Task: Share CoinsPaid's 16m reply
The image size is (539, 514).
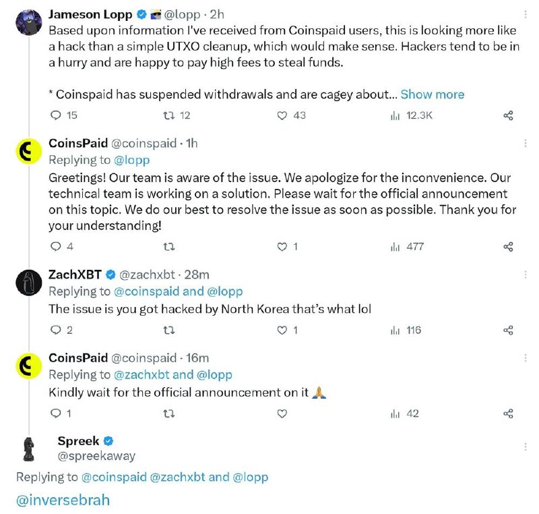Action: (508, 413)
